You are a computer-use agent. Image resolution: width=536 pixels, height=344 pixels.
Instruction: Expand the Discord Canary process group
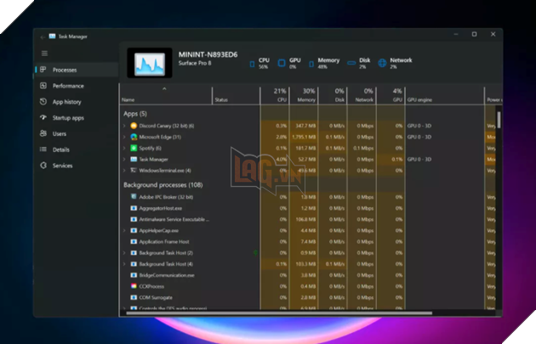click(124, 126)
